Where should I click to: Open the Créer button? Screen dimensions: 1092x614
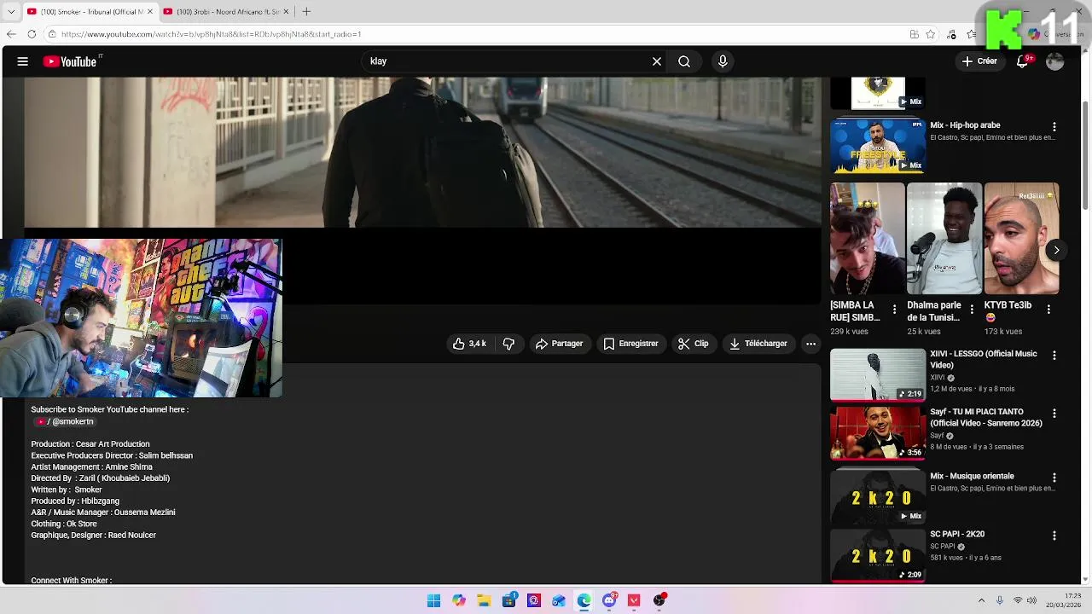(x=979, y=61)
